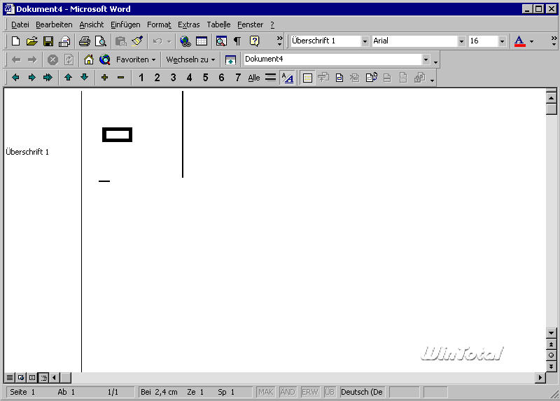This screenshot has height=401, width=560.
Task: Show outline levels up to 6
Action: [221, 78]
